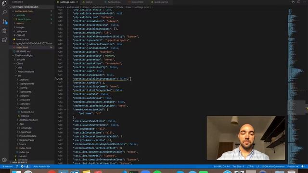Open the .gitignore file

22,31
